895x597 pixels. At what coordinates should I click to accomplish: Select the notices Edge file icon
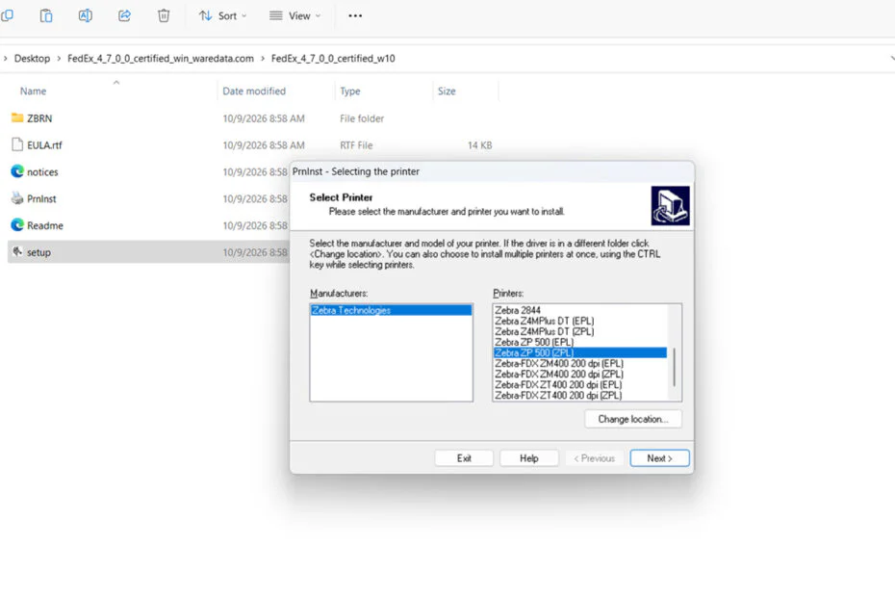pos(17,171)
